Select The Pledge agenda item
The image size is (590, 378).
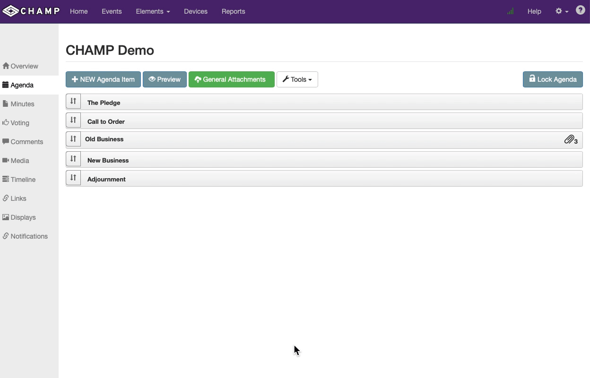click(x=324, y=102)
